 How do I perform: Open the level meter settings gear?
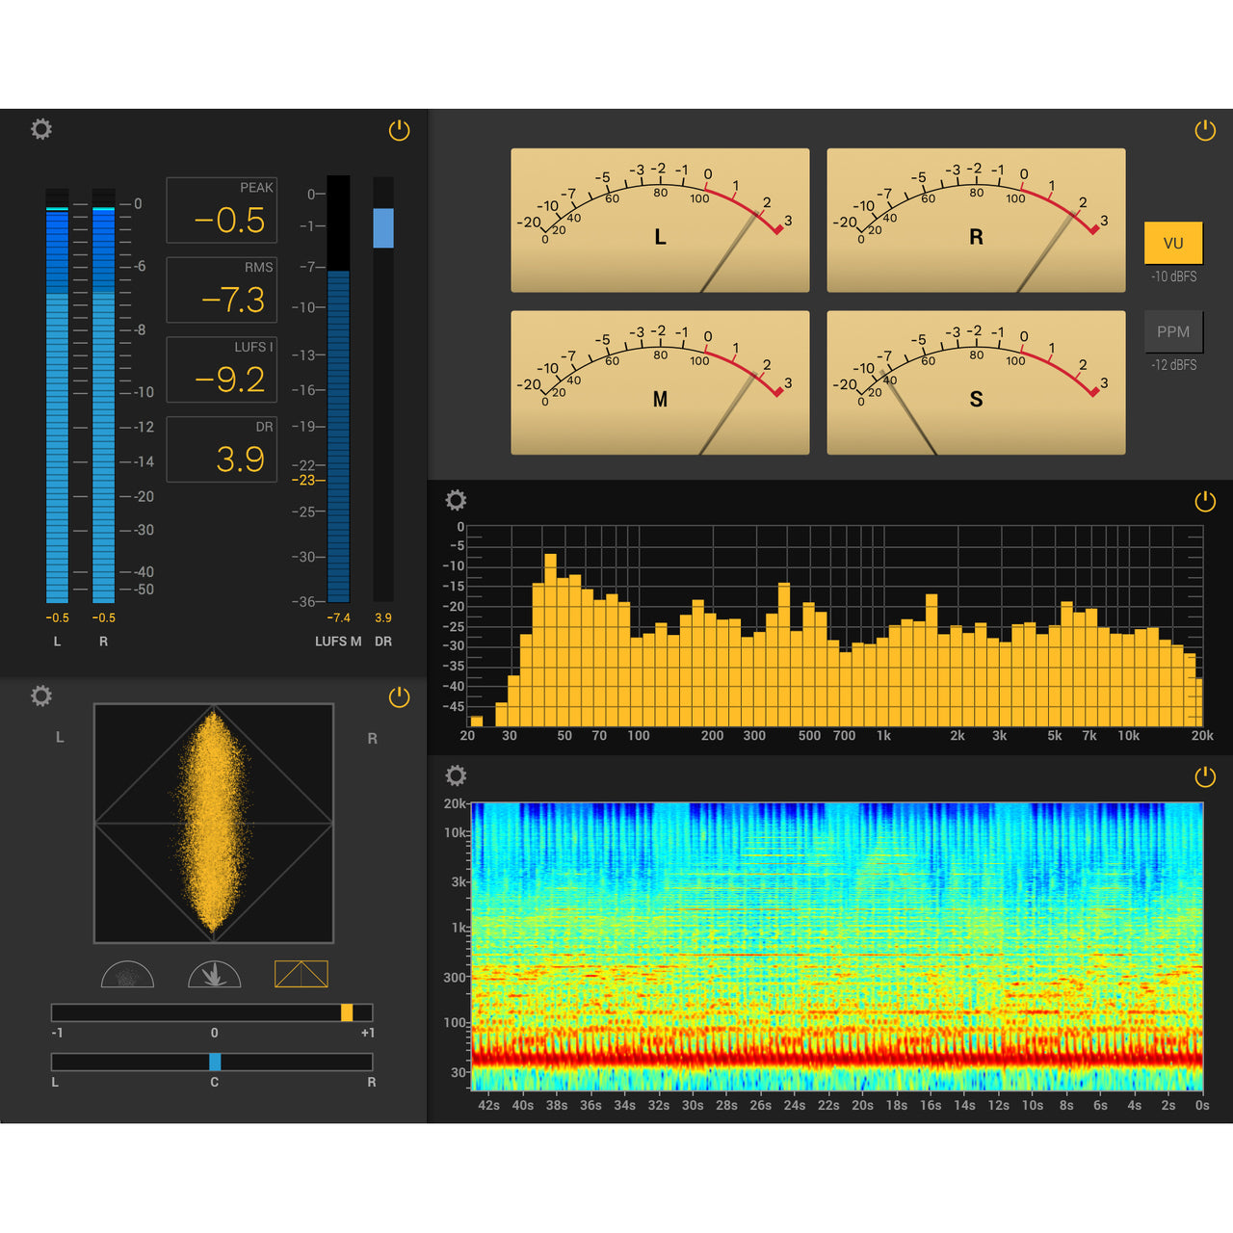[x=40, y=128]
